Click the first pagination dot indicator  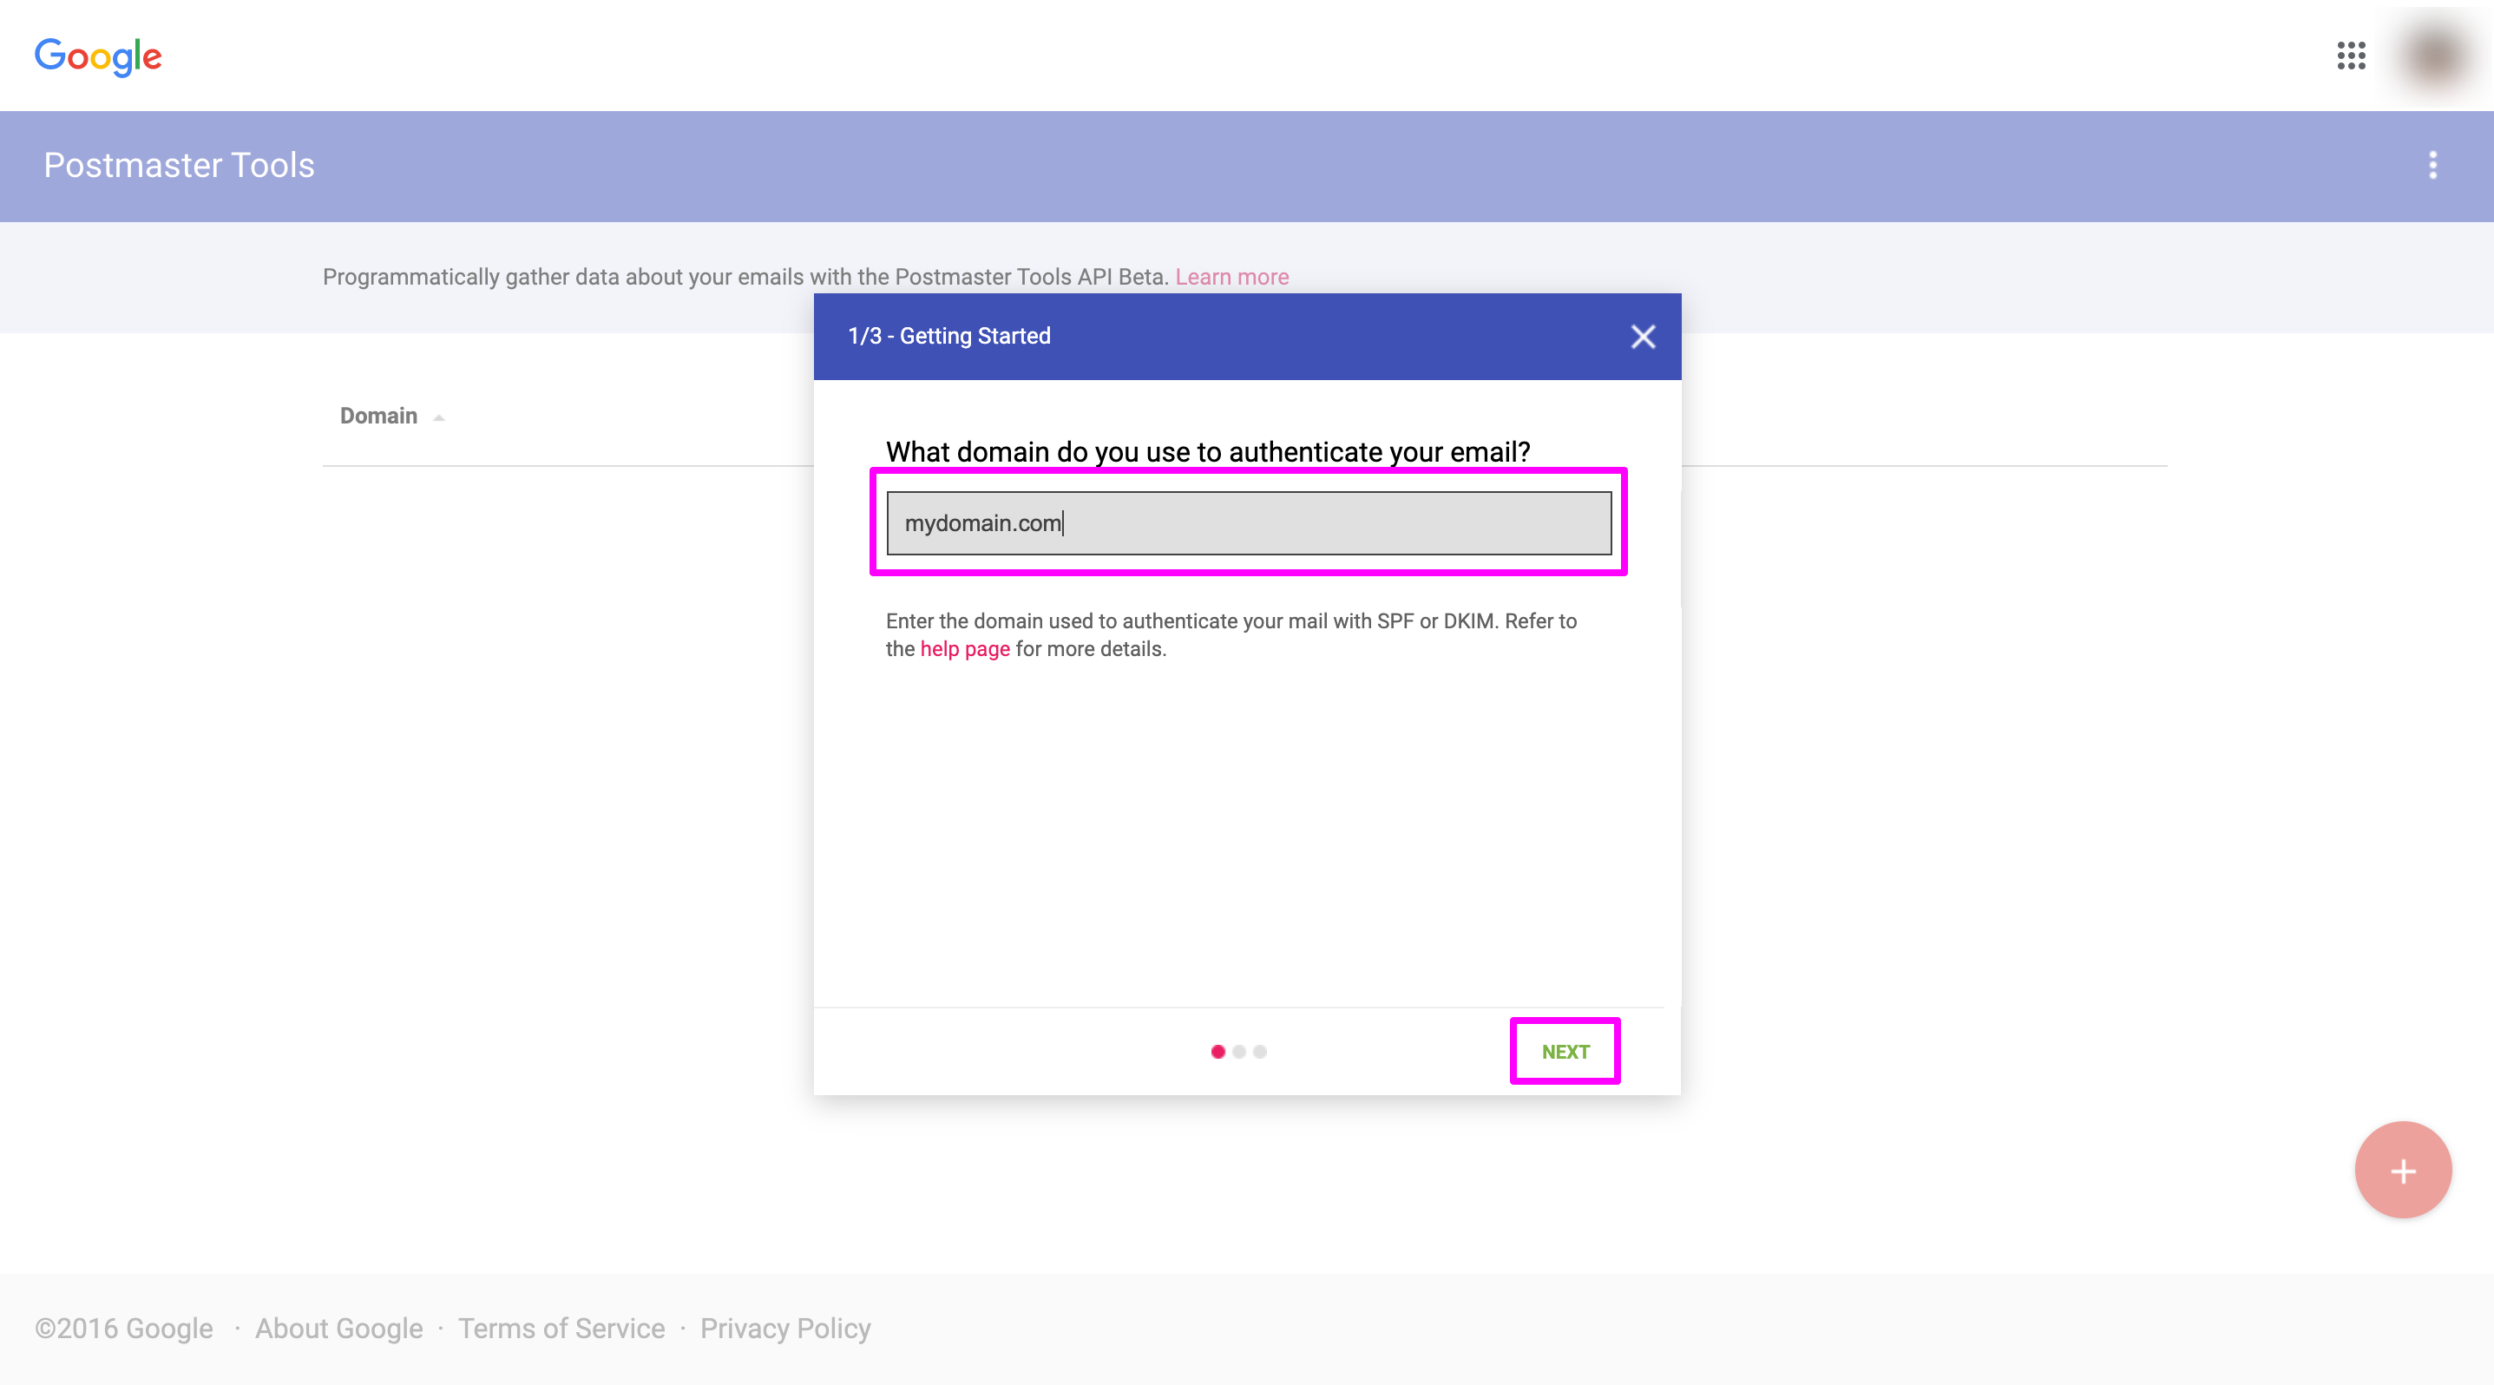tap(1219, 1051)
